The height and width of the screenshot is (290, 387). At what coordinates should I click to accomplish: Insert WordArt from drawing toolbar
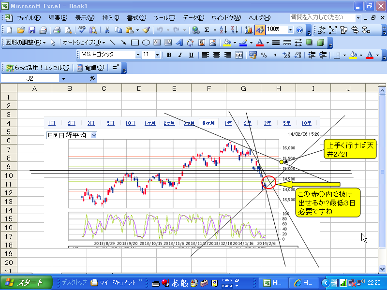click(x=179, y=43)
